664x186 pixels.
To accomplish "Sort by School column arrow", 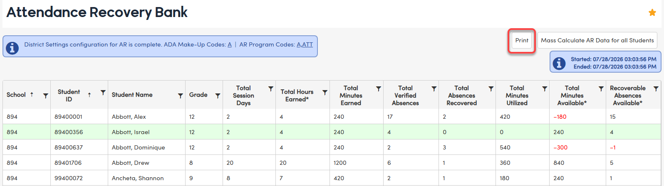I will pos(32,95).
